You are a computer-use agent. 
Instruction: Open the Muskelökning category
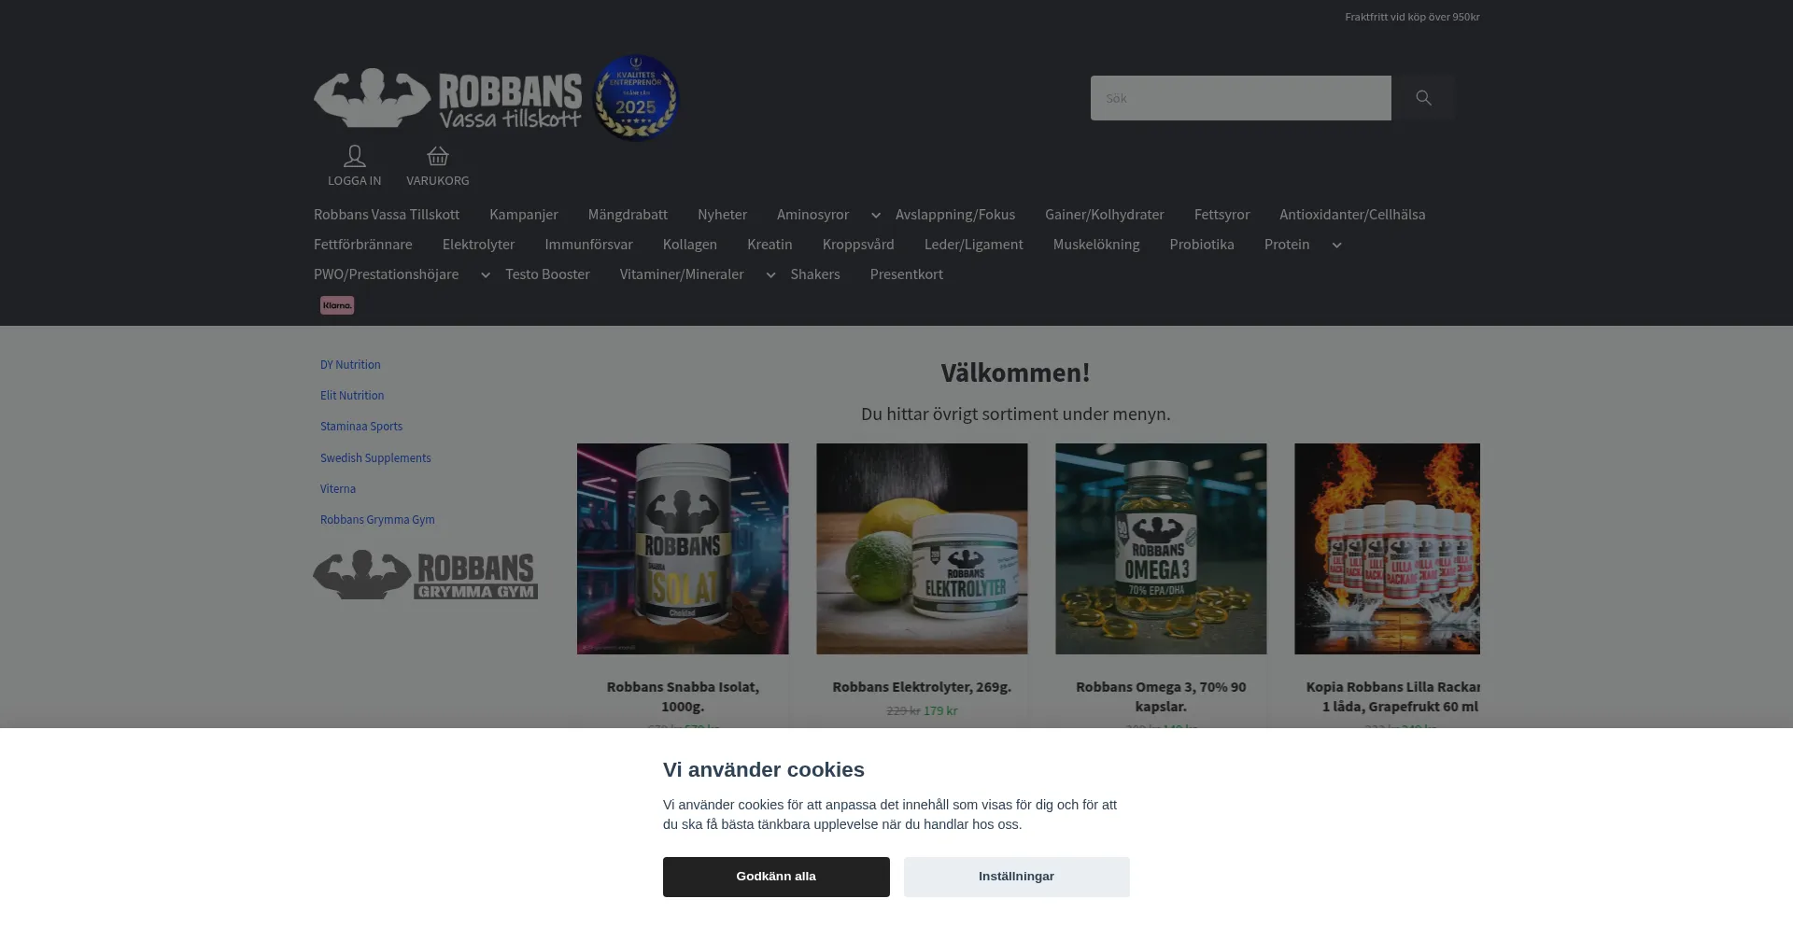point(1096,245)
